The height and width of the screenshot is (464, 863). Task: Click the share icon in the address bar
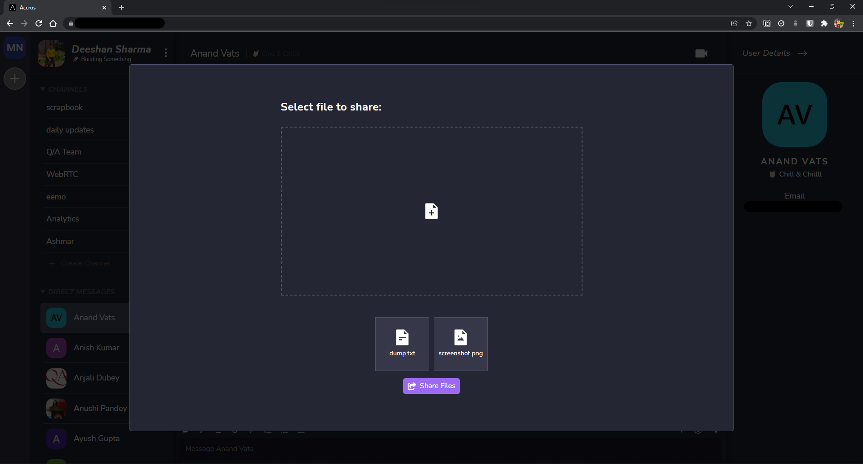(x=734, y=23)
